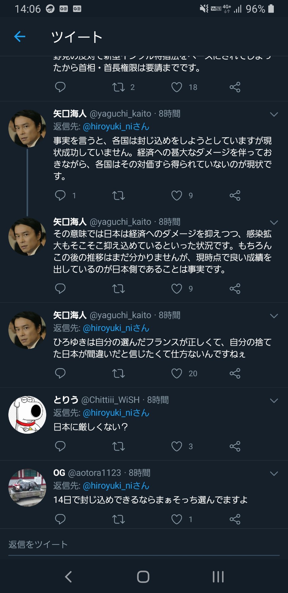Viewport: 288px width, 593px height.
Task: Like OG's tweet about 14日で封じ込め
Action: click(177, 519)
